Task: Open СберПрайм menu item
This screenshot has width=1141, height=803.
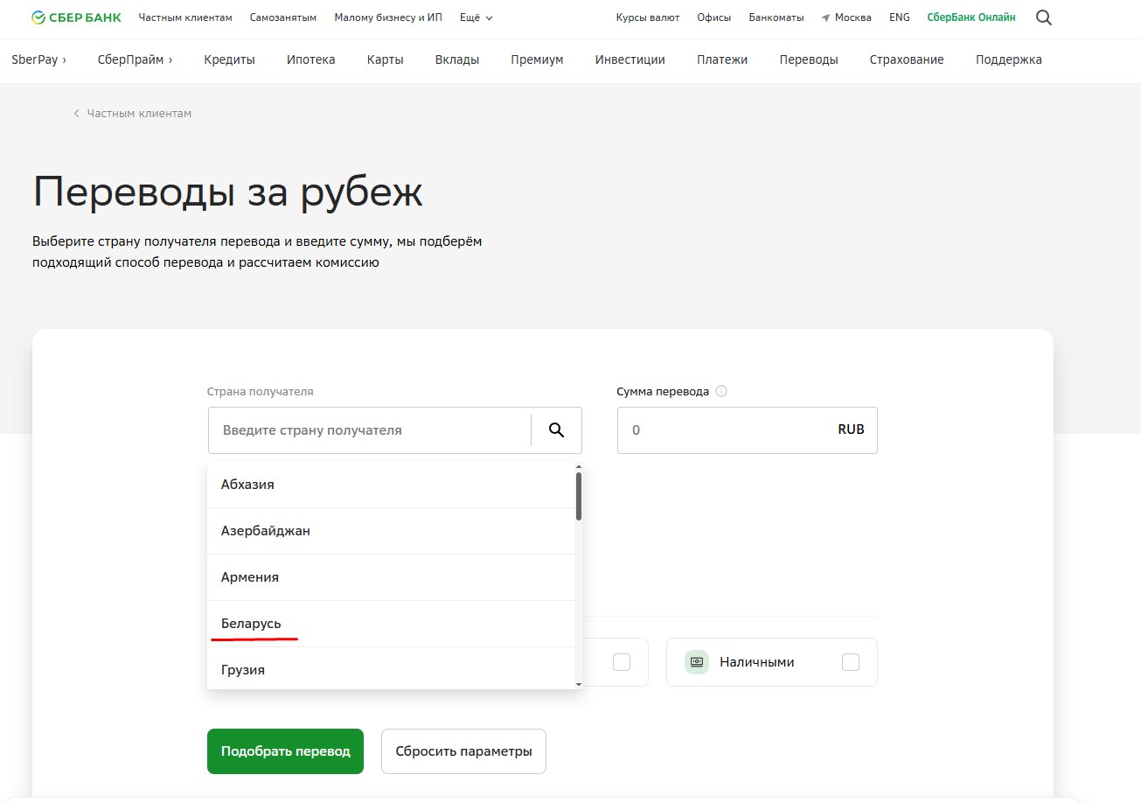Action: click(135, 59)
